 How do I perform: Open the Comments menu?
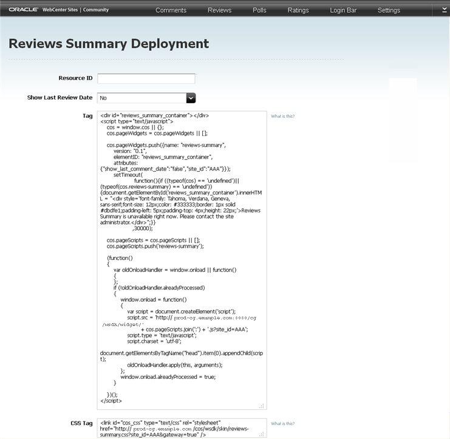coord(171,10)
